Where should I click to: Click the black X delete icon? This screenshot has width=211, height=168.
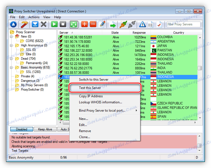tap(44, 25)
